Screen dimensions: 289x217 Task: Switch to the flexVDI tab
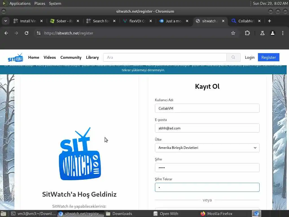(x=137, y=21)
